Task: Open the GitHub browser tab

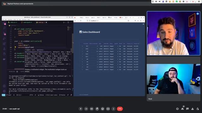Action: pos(110,18)
